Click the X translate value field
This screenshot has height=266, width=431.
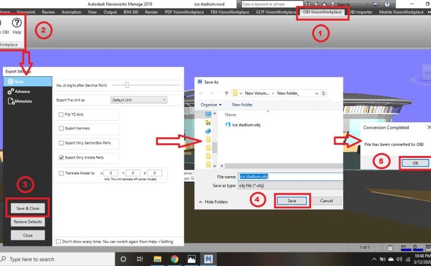click(111, 173)
